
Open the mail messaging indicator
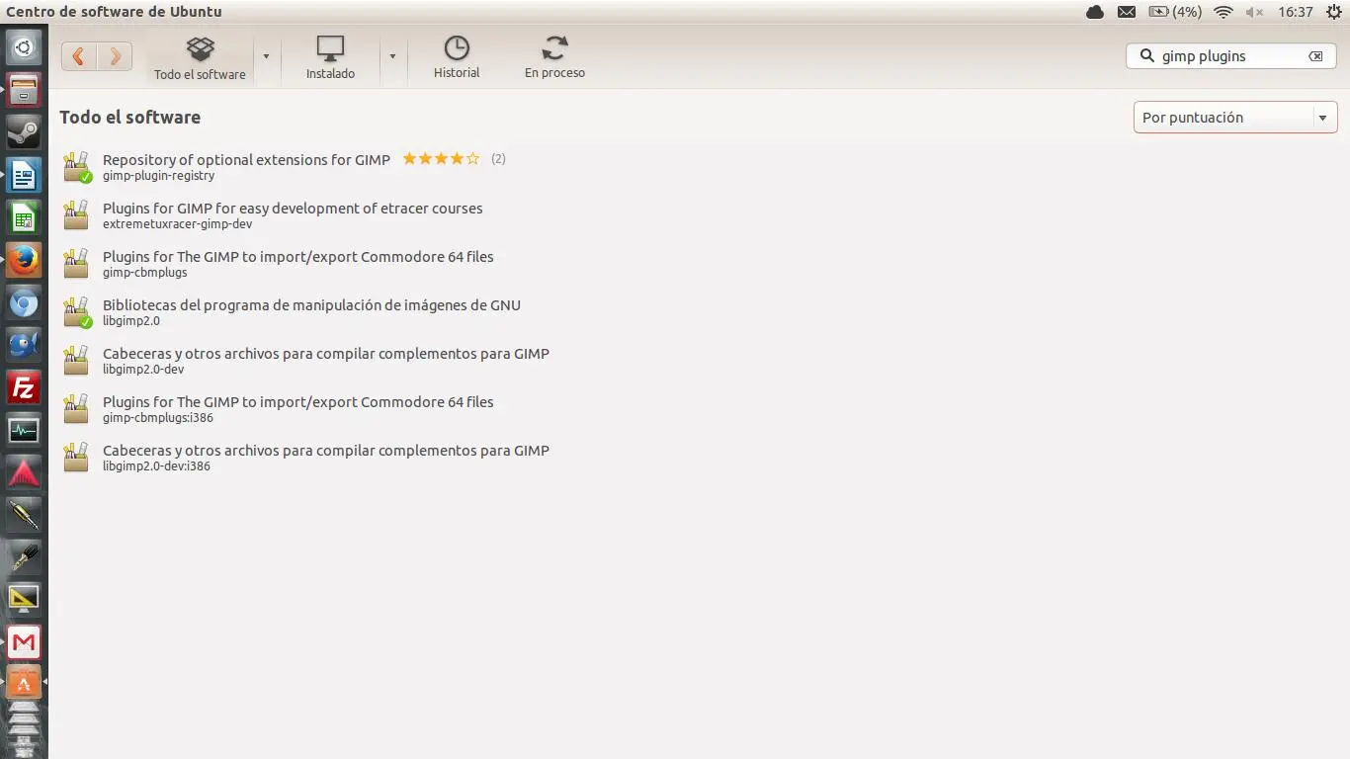(x=1127, y=12)
